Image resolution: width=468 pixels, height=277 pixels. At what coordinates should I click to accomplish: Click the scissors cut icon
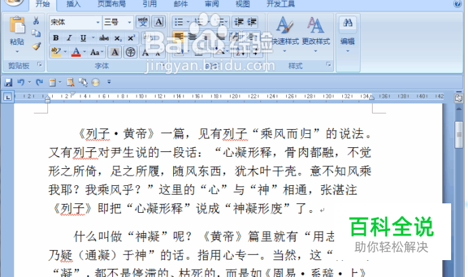[x=36, y=20]
